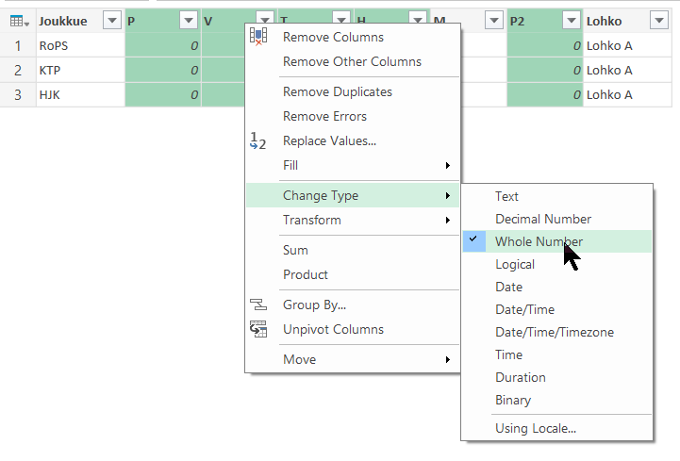680x461 pixels.
Task: Click the Group By icon
Action: click(x=258, y=305)
